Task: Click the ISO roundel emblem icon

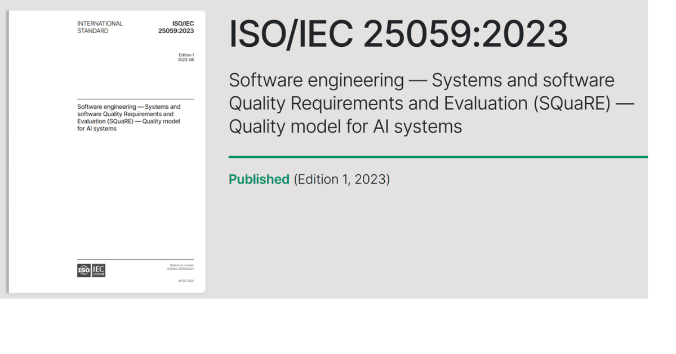Action: click(x=83, y=270)
